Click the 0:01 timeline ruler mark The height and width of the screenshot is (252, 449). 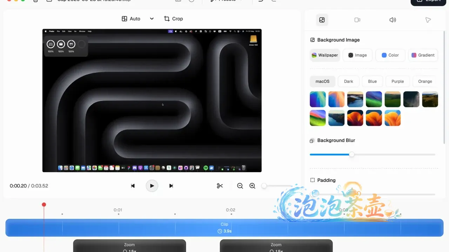(x=118, y=210)
